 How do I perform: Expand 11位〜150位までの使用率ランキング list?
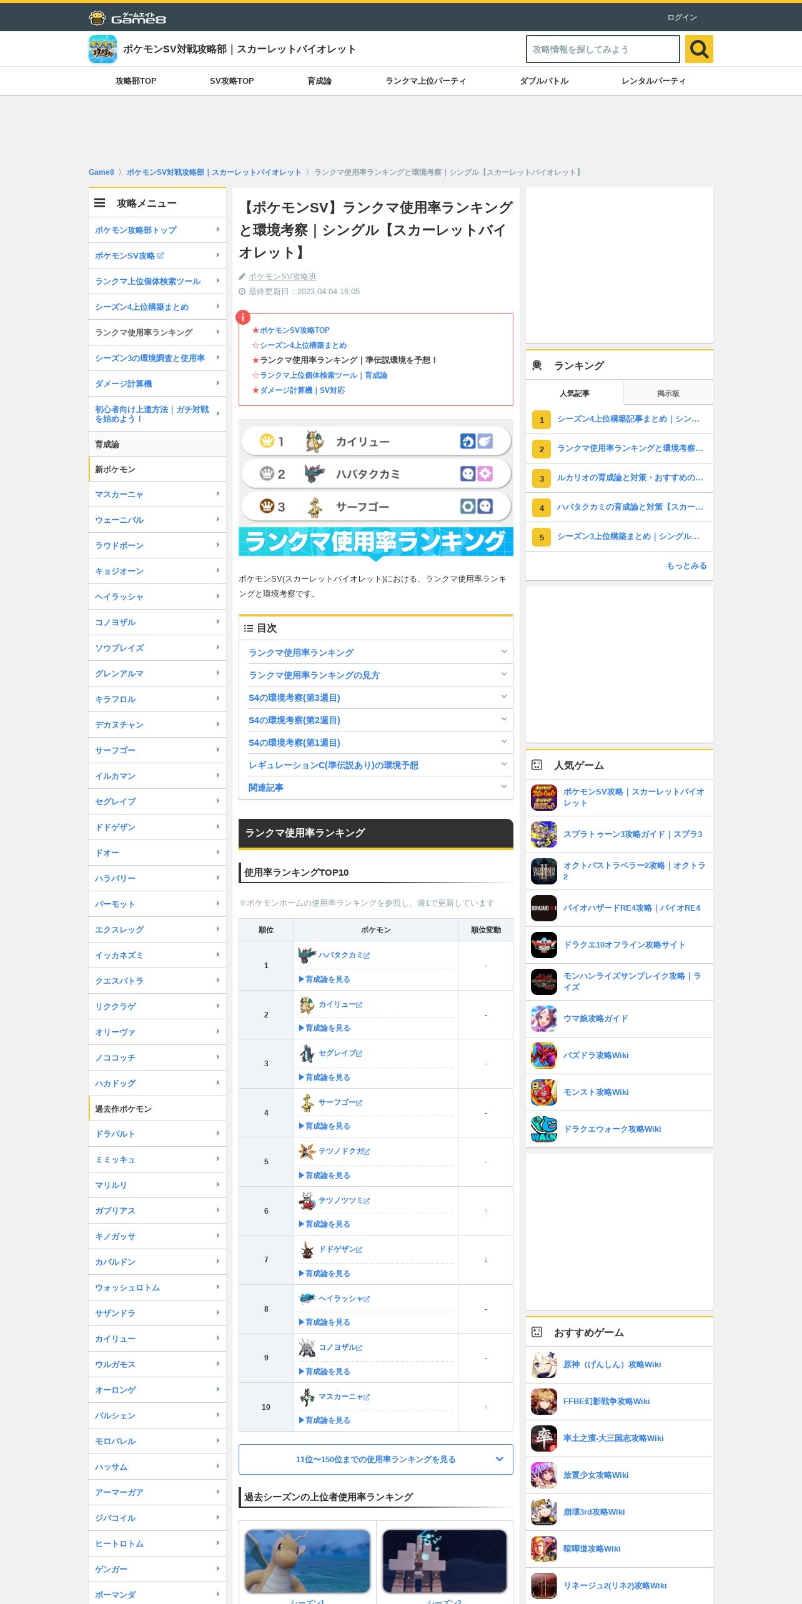coord(376,1459)
